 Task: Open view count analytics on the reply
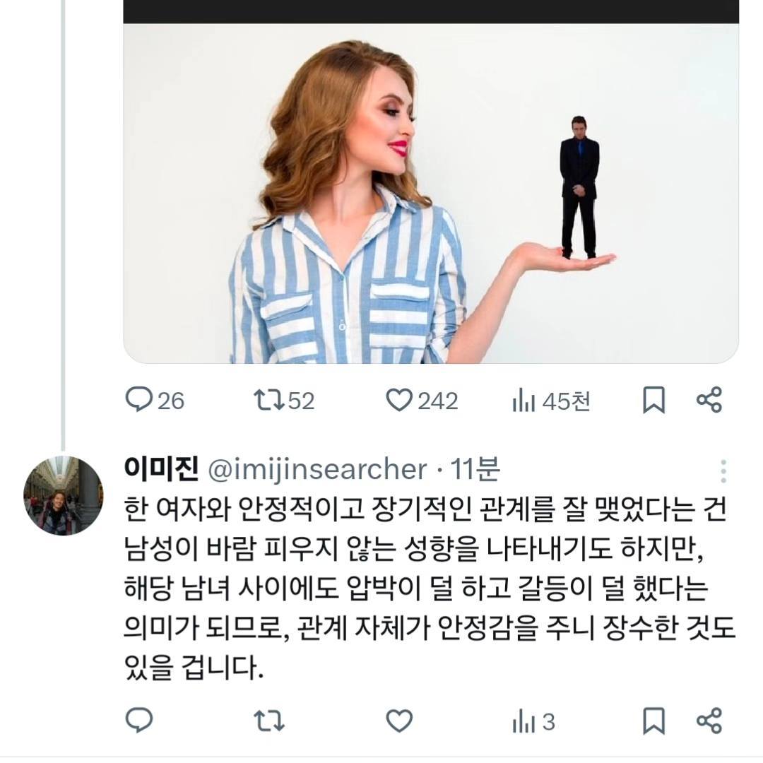(526, 719)
